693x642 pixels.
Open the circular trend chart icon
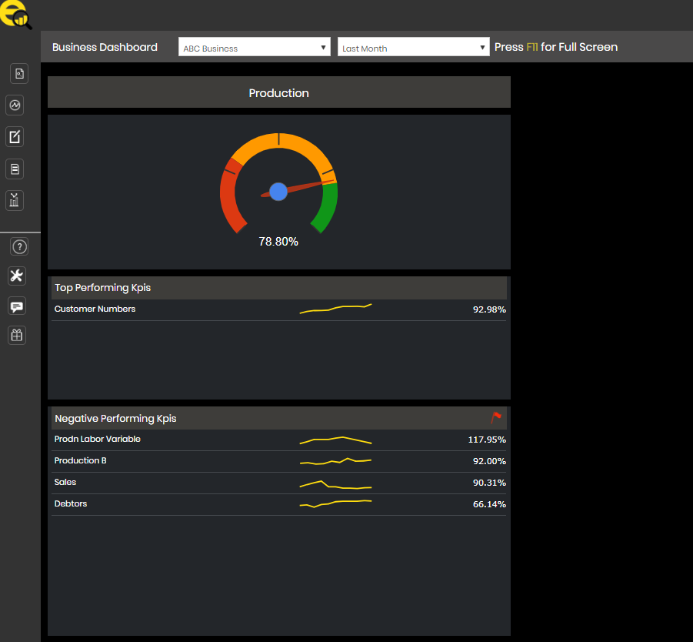coord(15,105)
